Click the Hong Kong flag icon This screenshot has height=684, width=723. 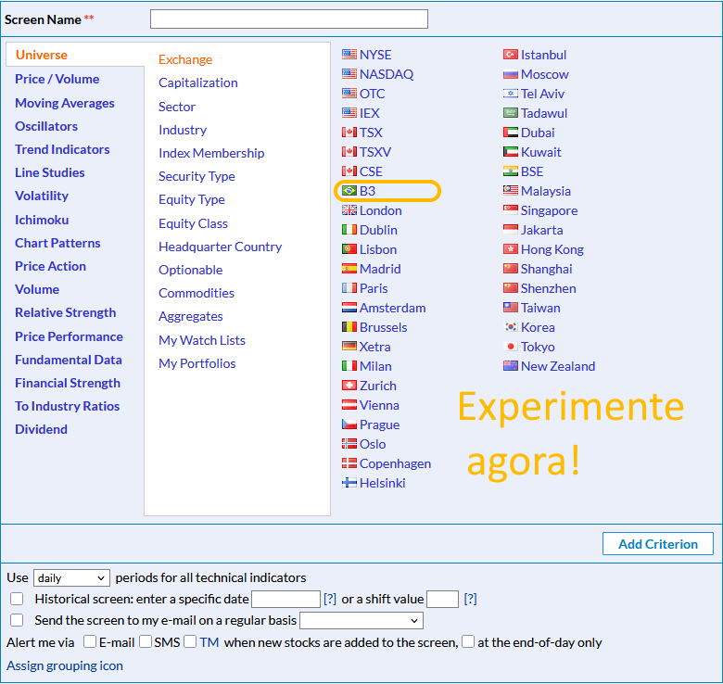click(511, 249)
